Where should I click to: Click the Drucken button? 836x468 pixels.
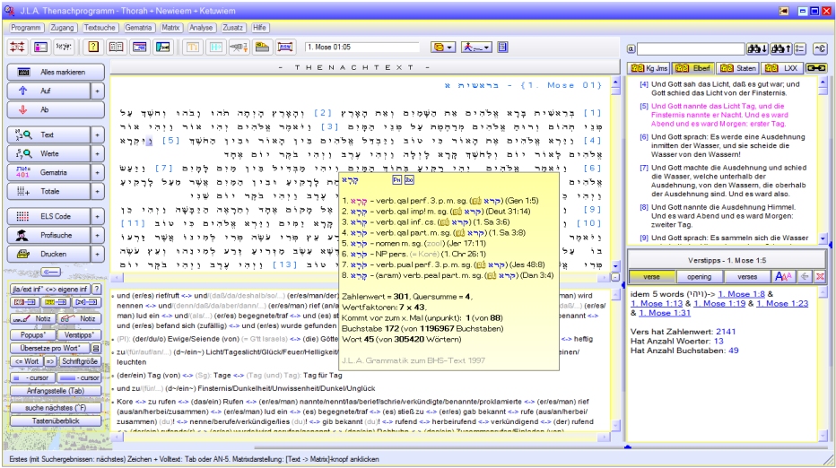[48, 255]
